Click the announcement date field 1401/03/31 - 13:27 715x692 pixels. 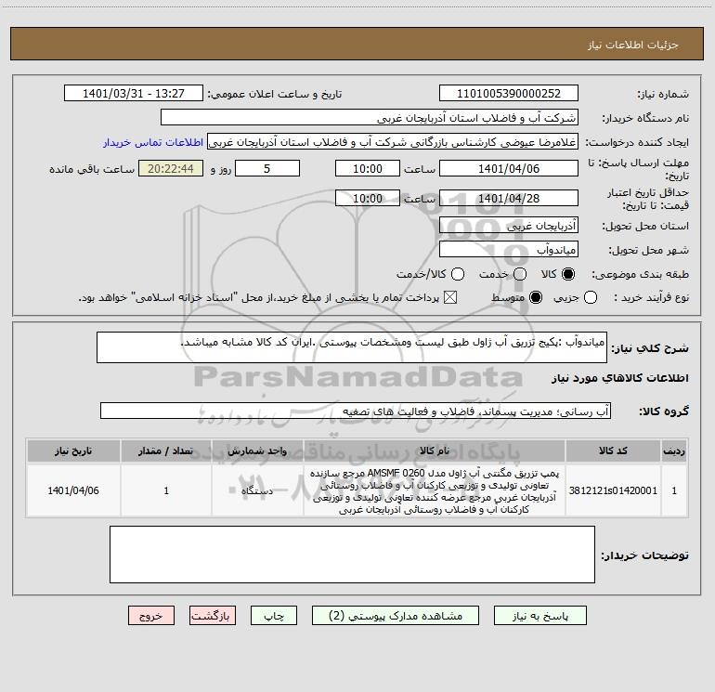(x=134, y=93)
